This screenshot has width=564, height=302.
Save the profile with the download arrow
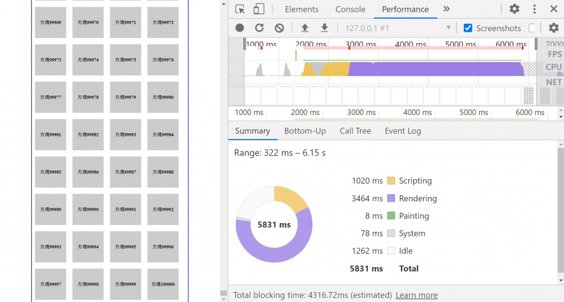324,28
